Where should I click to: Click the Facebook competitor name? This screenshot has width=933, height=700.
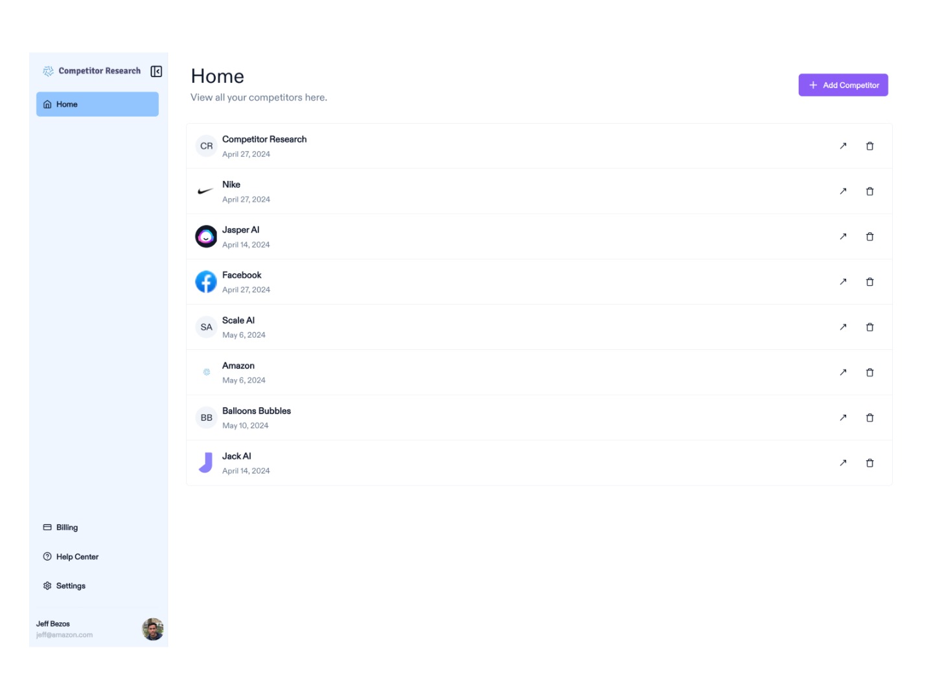pos(242,275)
